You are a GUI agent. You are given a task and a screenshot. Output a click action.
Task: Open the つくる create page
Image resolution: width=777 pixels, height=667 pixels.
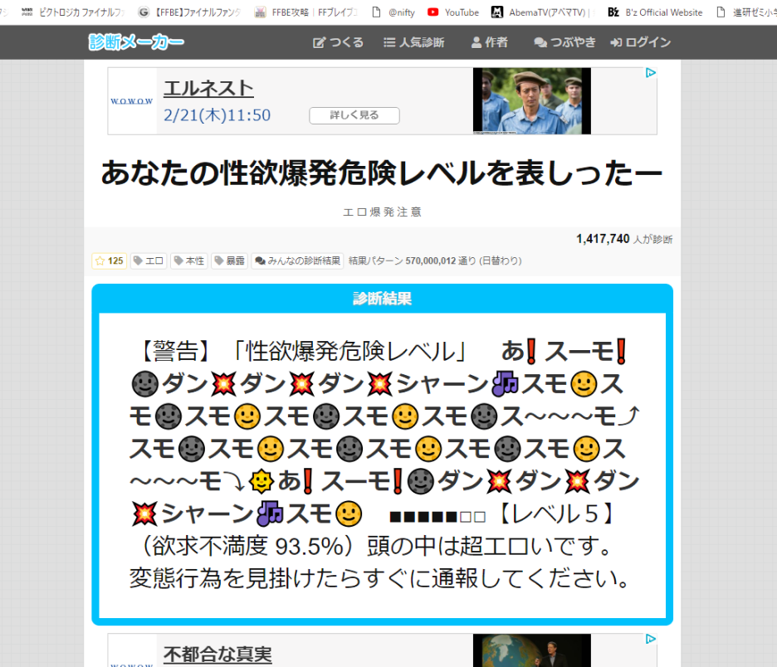[338, 42]
